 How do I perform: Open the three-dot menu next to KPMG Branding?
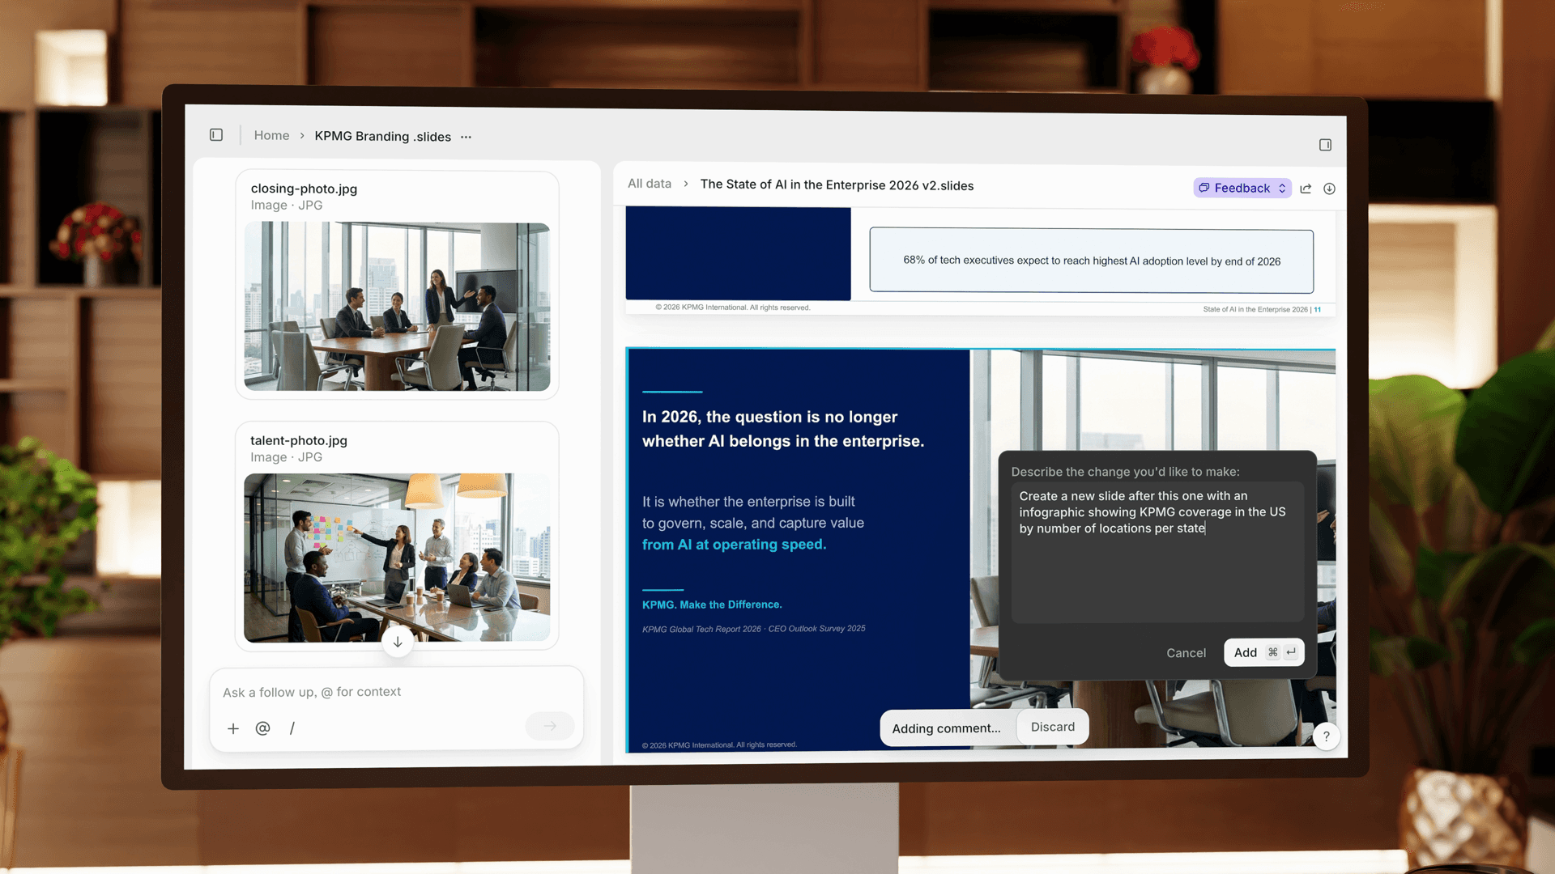pyautogui.click(x=466, y=137)
